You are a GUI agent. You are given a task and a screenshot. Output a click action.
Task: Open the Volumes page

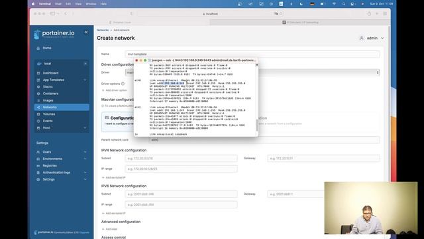click(x=49, y=114)
